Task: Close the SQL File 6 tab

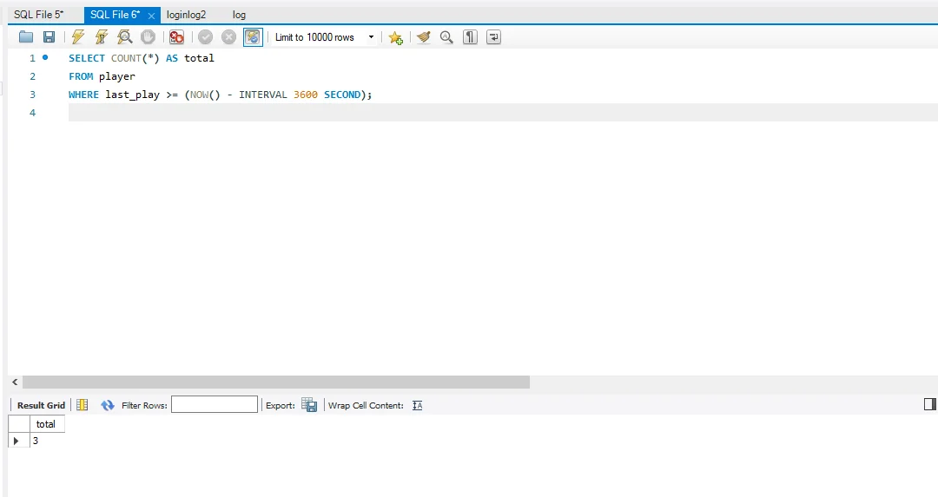Action: point(152,16)
